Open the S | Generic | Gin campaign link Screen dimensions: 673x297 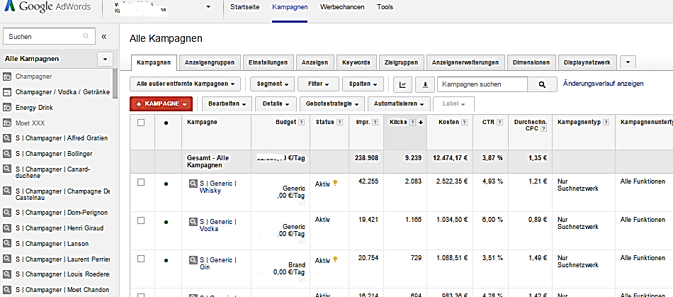coord(218,263)
